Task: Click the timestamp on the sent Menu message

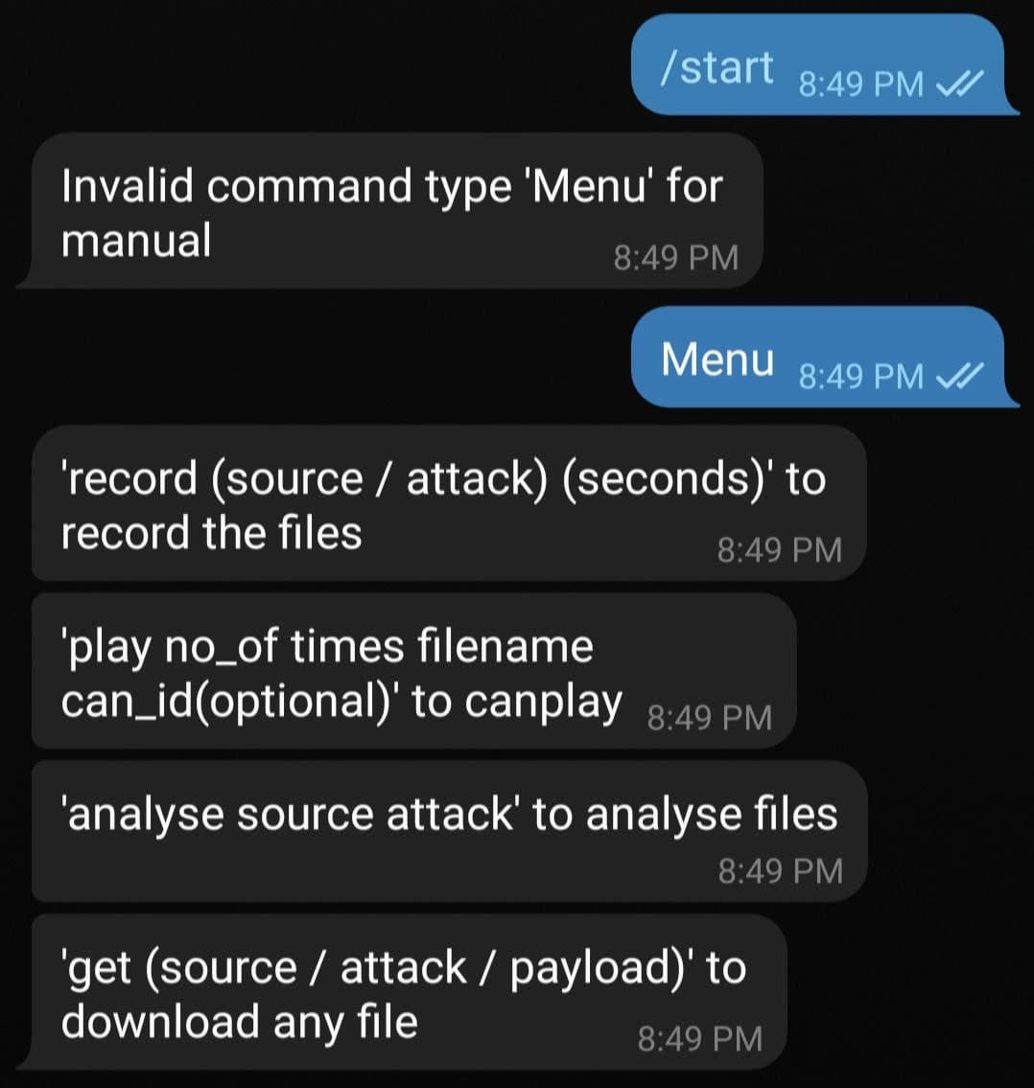Action: click(861, 376)
